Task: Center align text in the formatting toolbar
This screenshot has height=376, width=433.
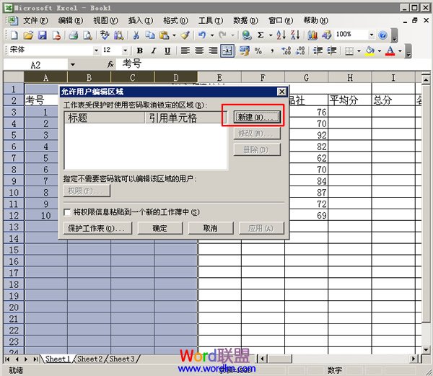Action: 199,51
